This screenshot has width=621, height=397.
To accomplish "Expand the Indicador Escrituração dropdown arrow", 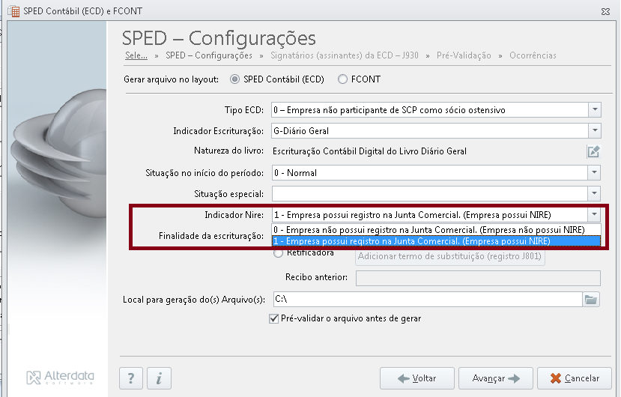I will tap(595, 131).
